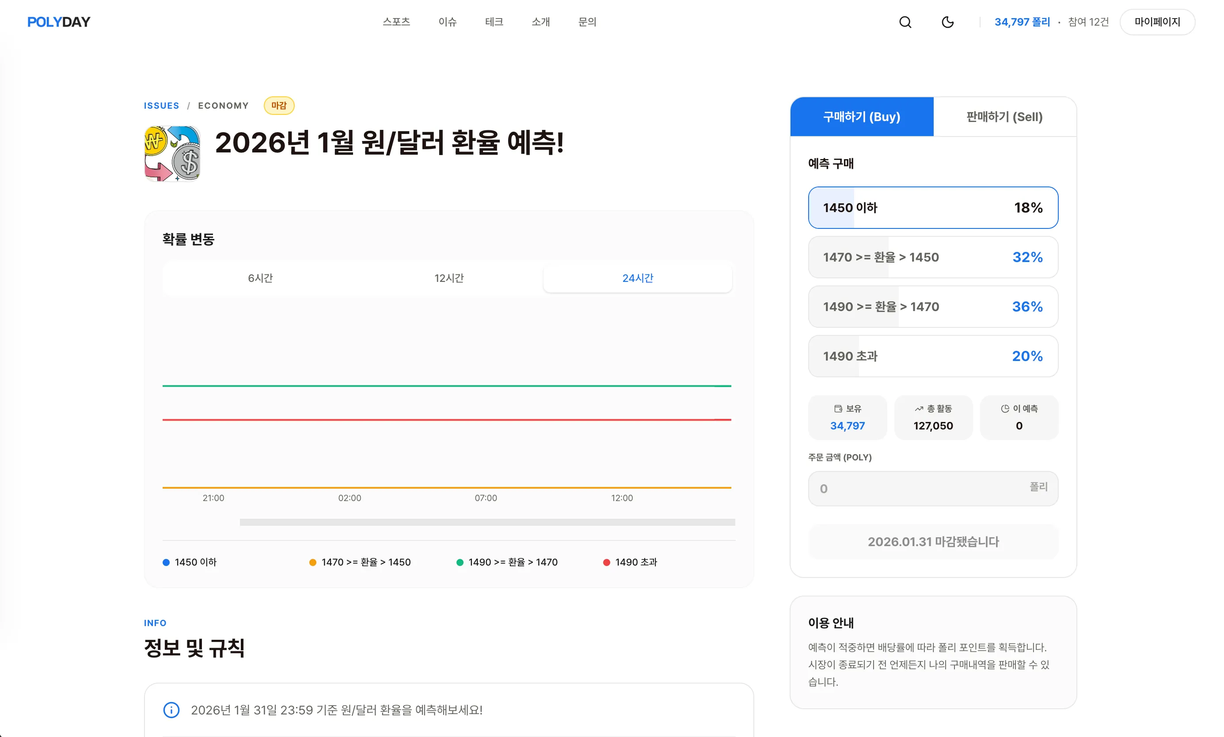Click the 마감 status badge
Viewport: 1224px width, 737px height.
(x=278, y=105)
